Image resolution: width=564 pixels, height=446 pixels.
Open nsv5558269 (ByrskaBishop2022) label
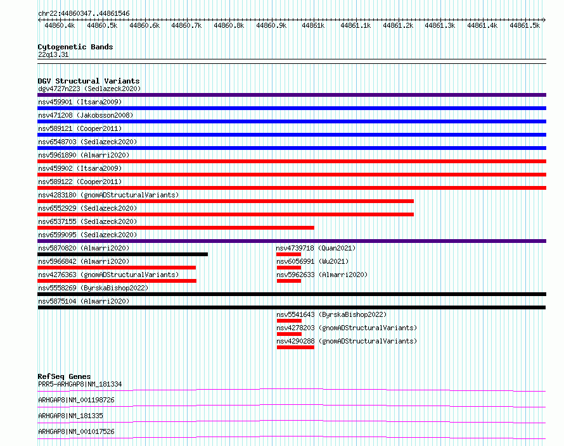click(93, 288)
